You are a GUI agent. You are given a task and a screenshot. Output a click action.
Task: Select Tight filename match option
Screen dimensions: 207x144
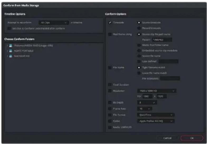pyautogui.click(x=139, y=68)
